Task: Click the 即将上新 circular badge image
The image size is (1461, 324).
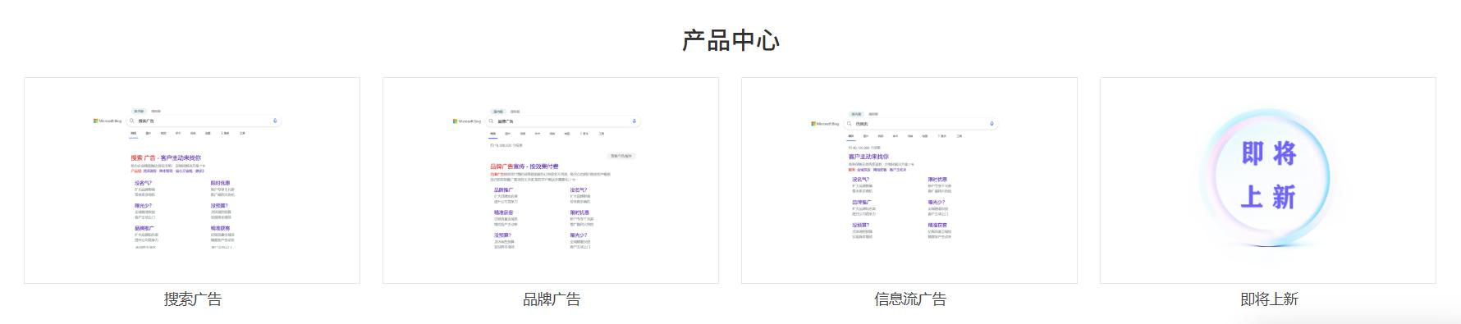Action: pos(1268,177)
